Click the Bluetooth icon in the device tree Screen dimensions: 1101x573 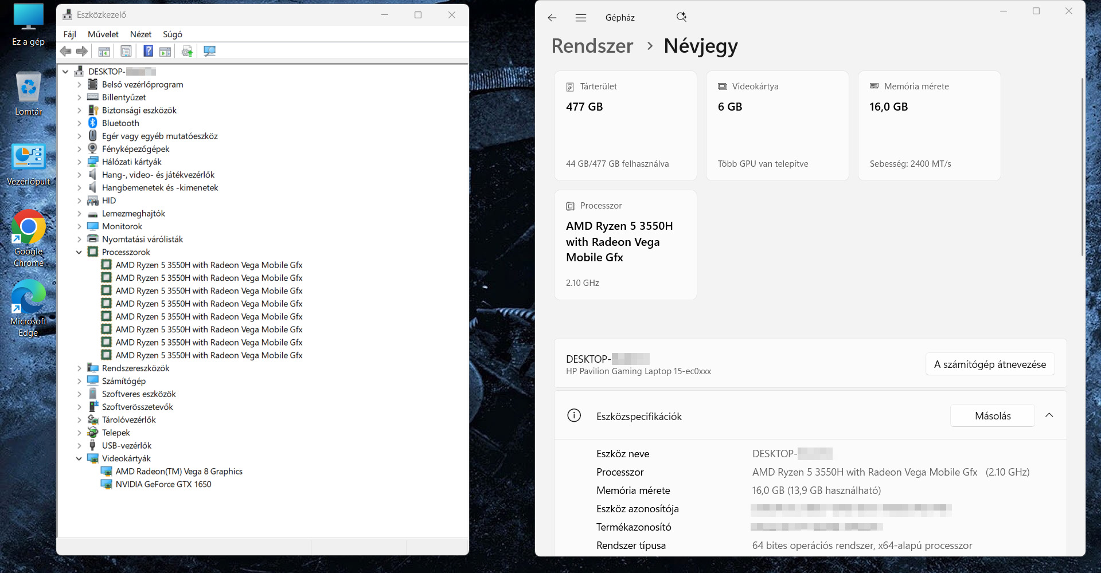92,123
